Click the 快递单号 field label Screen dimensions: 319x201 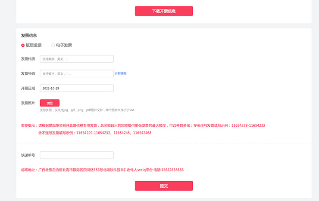(28, 155)
